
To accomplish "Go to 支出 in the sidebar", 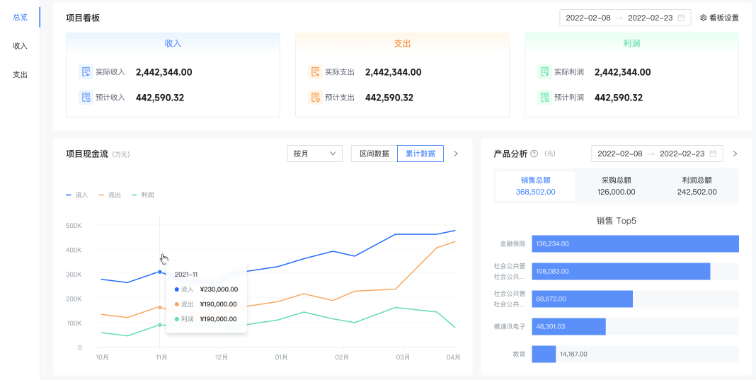I will [21, 75].
